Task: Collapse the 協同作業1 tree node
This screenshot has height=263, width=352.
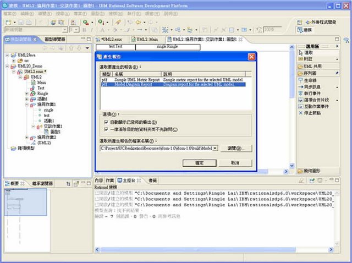Action: point(27,105)
